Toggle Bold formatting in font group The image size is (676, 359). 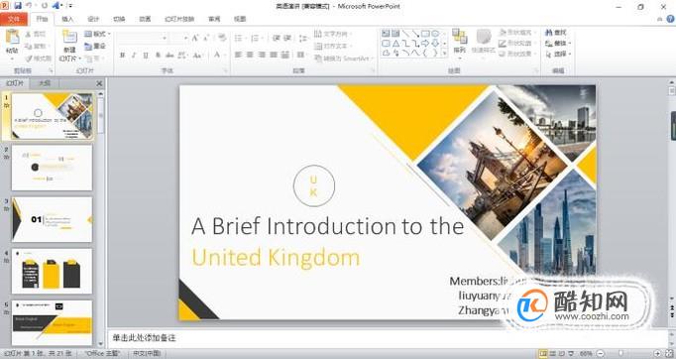(x=123, y=56)
